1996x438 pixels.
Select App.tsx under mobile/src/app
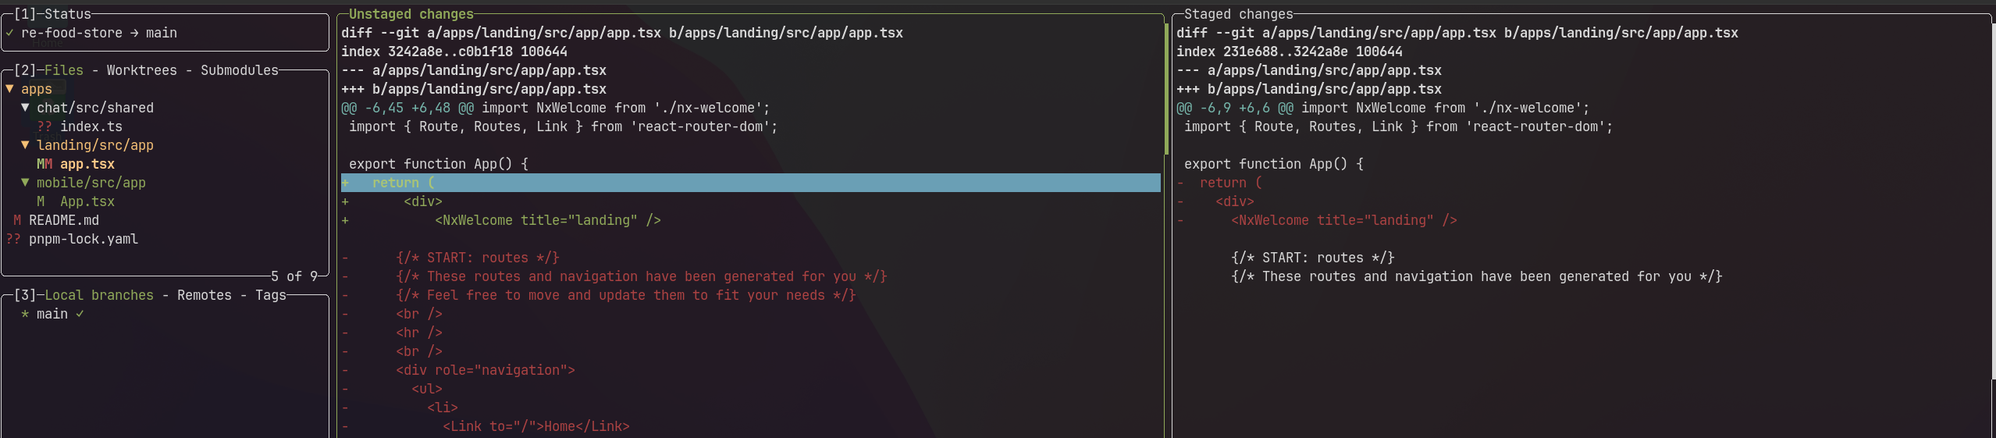pos(87,201)
